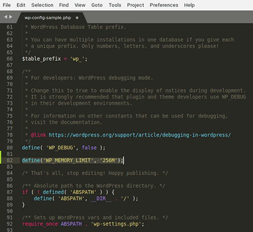Open the View menu
Screen dimensions: 253x232
(x=80, y=5)
